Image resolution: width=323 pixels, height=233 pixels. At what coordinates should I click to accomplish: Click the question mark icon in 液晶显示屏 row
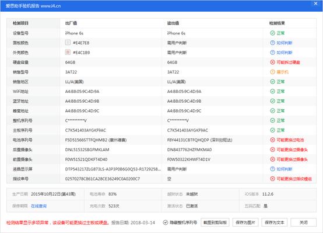pyautogui.click(x=272, y=169)
